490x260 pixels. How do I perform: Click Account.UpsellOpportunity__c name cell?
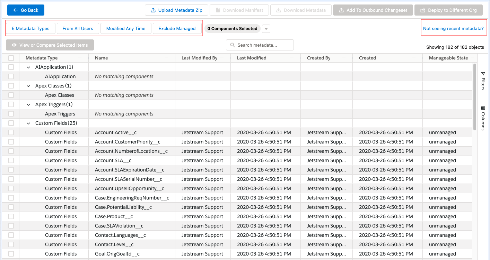pos(132,188)
